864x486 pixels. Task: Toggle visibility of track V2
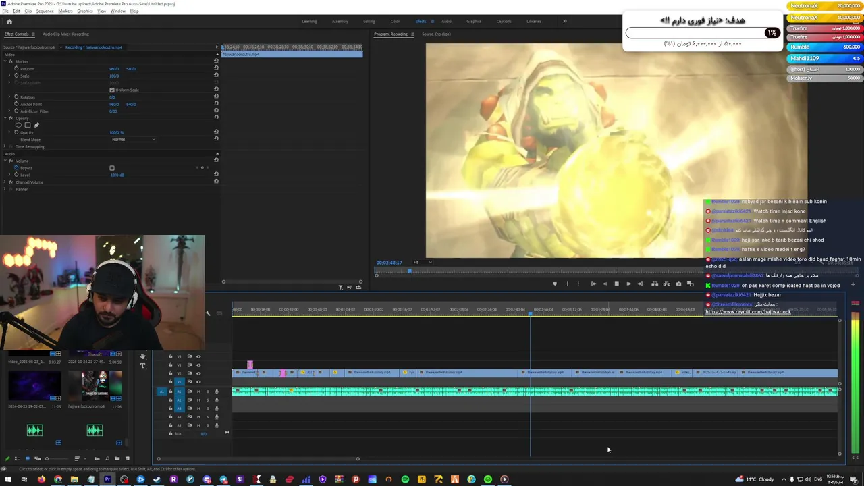pyautogui.click(x=198, y=373)
